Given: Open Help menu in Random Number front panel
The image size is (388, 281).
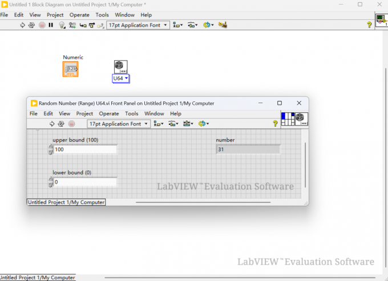Looking at the screenshot, I should tap(175, 113).
